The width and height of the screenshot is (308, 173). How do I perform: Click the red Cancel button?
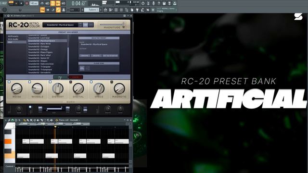(76, 77)
